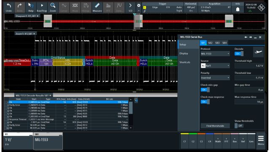Image resolution: width=270 pixels, height=152 pixels.
Task: Close the MIL-1553 Decode Results tab
Action: coord(50,95)
